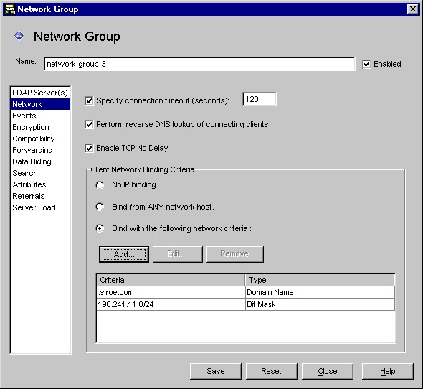Uncheck Specify connection timeout checkbox
Image resolution: width=423 pixels, height=389 pixels.
coord(89,100)
